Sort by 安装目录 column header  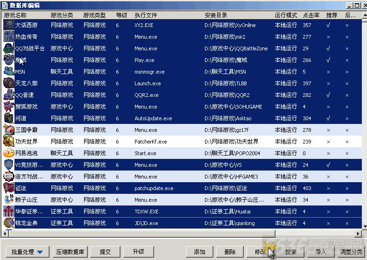click(x=216, y=15)
